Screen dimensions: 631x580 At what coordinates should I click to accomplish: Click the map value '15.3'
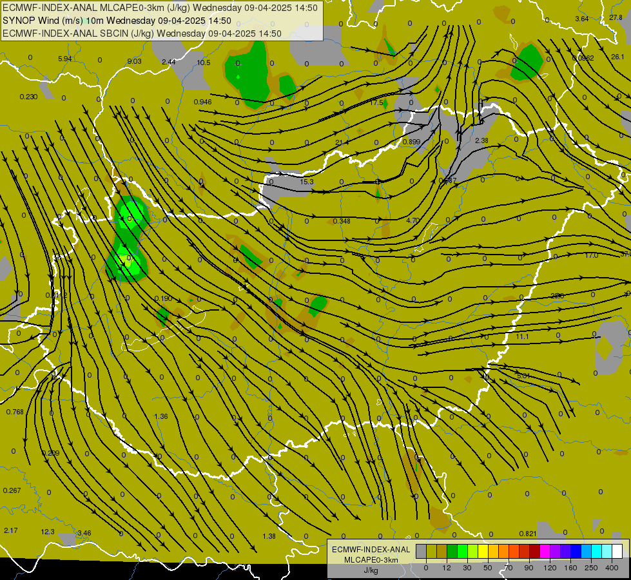[x=307, y=182]
